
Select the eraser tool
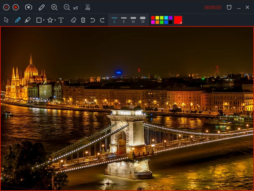click(73, 20)
